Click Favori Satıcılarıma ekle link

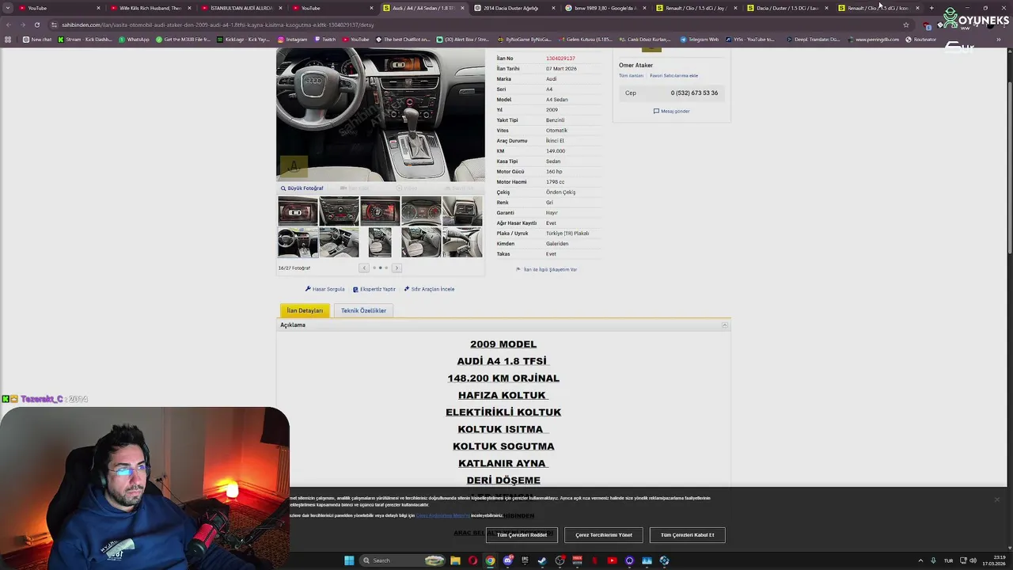(673, 76)
